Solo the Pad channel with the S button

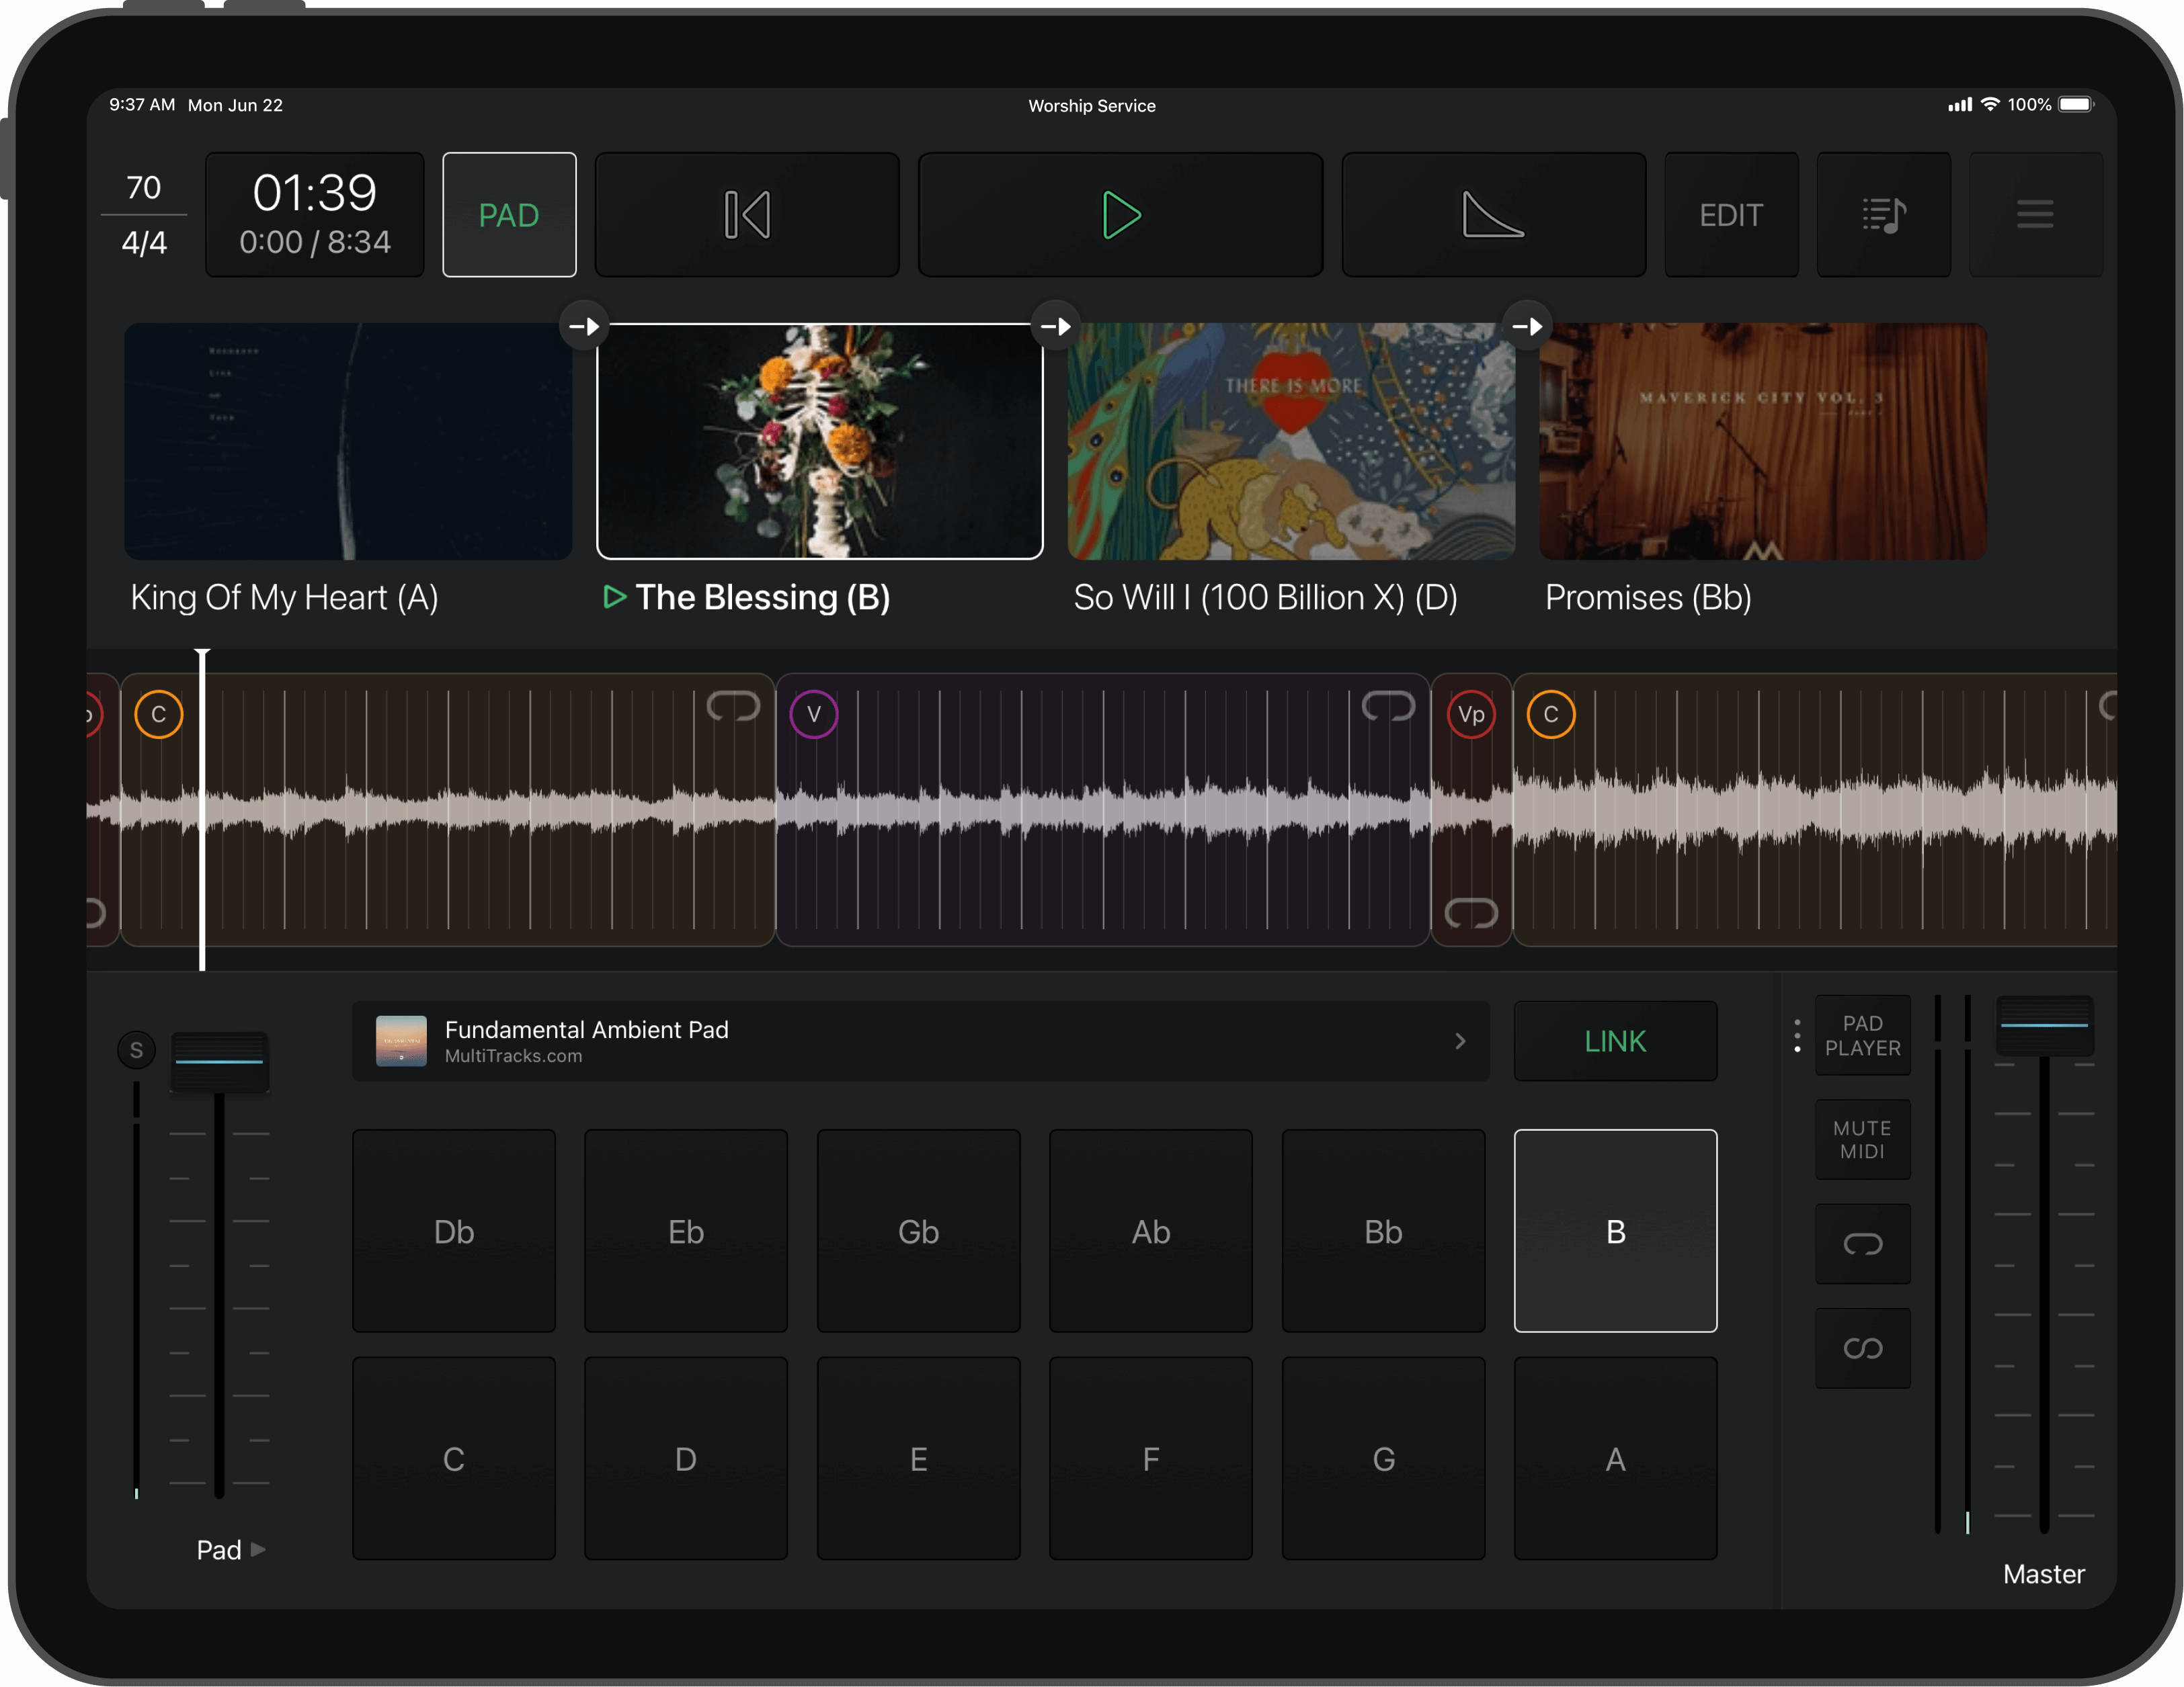[137, 1049]
